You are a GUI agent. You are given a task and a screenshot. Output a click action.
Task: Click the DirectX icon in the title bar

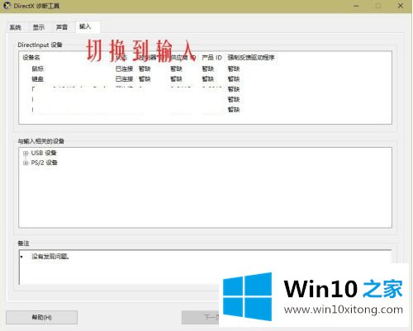pyautogui.click(x=7, y=6)
